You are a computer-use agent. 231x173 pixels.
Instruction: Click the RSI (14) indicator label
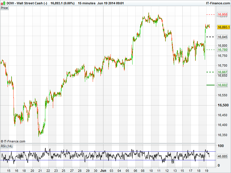[6, 146]
